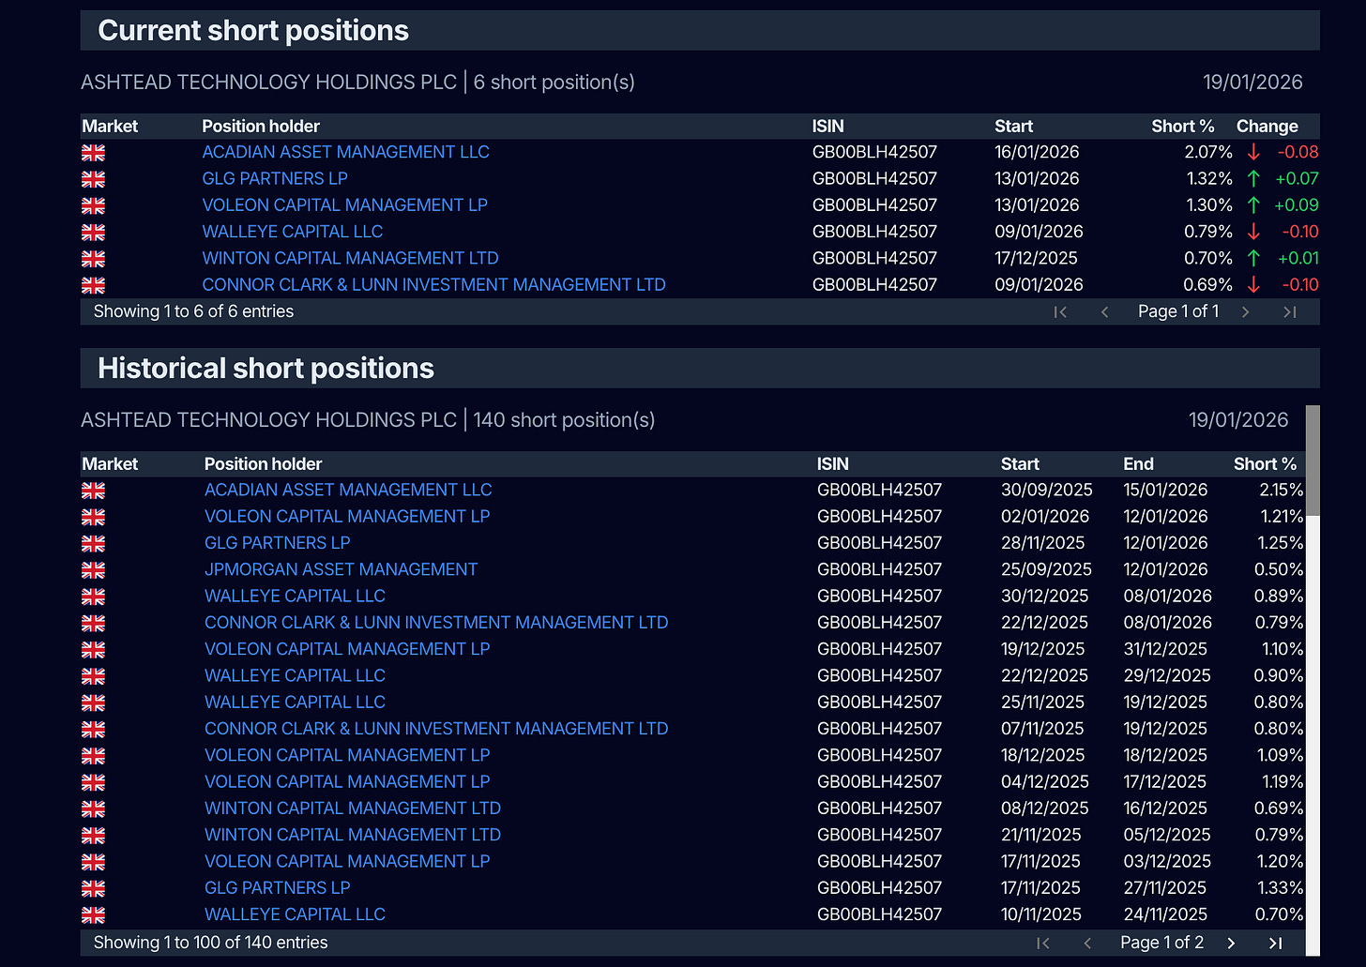Sort historical positions by End column
Screen dimensions: 1366x967
[1138, 463]
